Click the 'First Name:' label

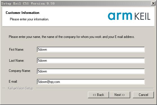tap(16, 50)
